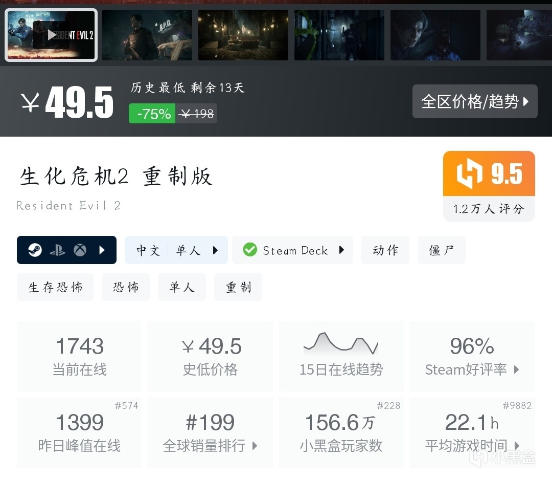Image resolution: width=552 pixels, height=479 pixels.
Task: Click the Resident Evil 2 English subtitle
Action: (68, 206)
